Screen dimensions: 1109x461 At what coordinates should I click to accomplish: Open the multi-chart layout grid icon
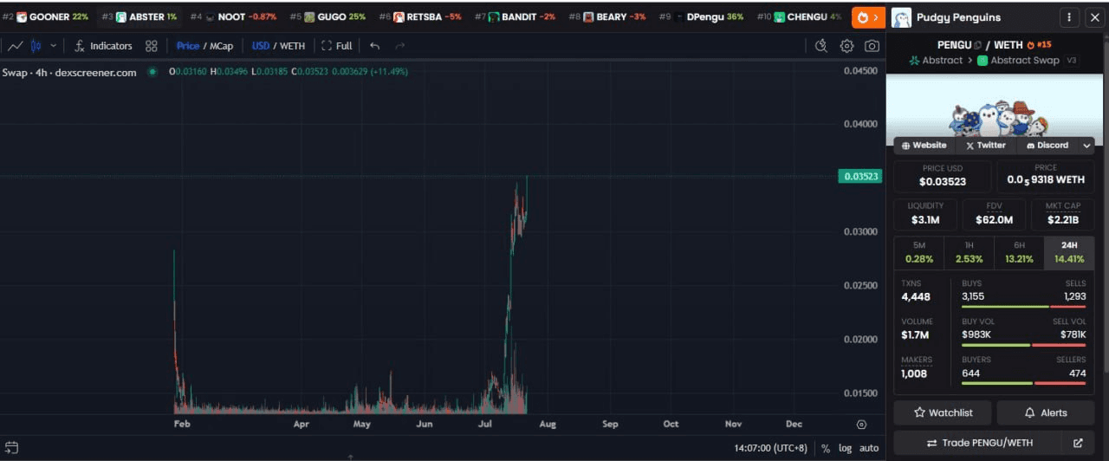(152, 46)
